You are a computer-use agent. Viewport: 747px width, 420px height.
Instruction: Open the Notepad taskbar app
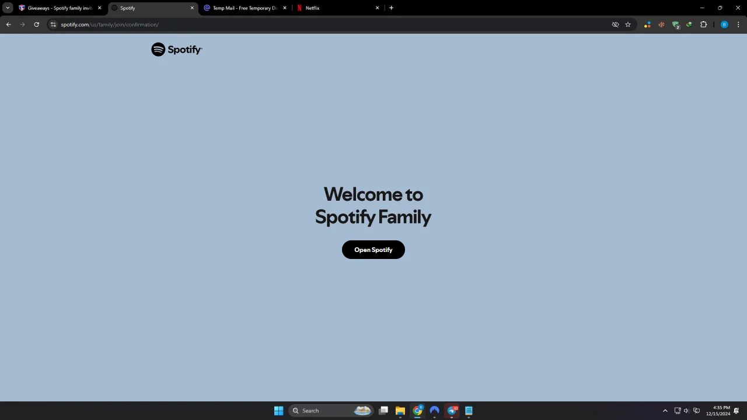click(x=469, y=411)
